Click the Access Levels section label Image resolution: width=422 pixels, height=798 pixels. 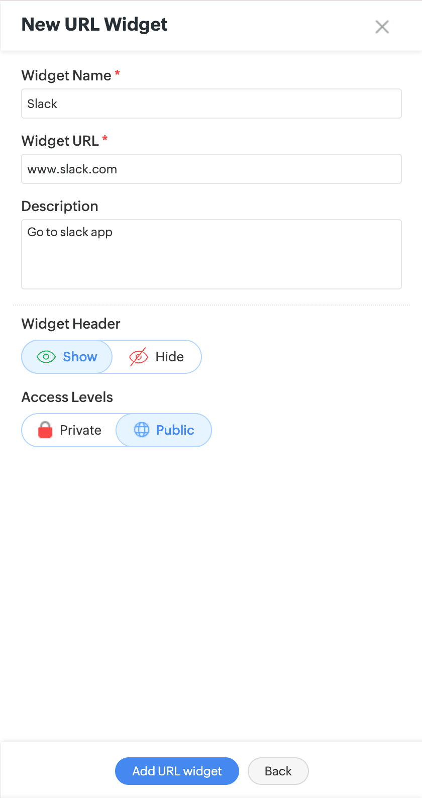tap(67, 397)
